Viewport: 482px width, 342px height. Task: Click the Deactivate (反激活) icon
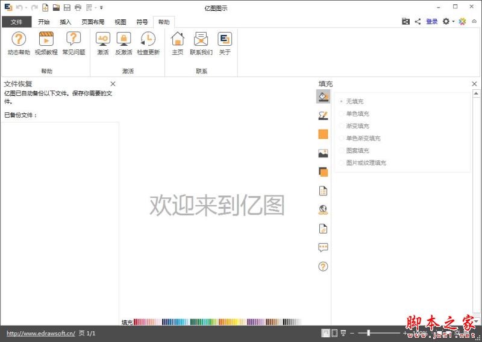(x=124, y=43)
